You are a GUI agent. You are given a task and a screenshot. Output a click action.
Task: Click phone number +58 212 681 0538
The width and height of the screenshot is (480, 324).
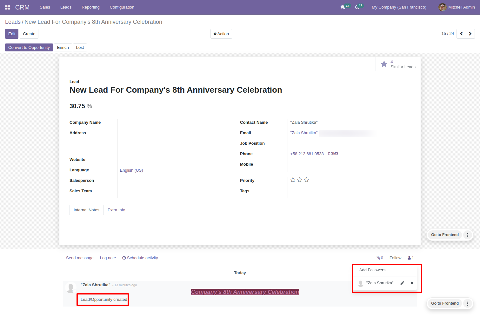click(307, 154)
